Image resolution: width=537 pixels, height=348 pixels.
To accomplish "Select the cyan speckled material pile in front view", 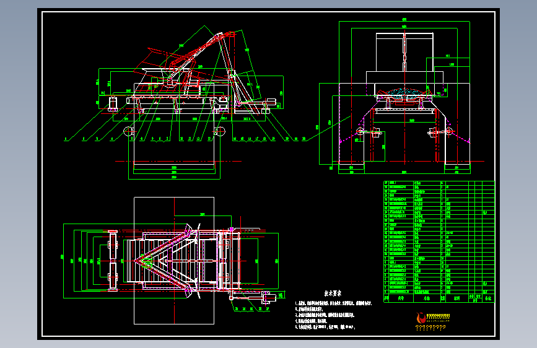I will pos(404,93).
